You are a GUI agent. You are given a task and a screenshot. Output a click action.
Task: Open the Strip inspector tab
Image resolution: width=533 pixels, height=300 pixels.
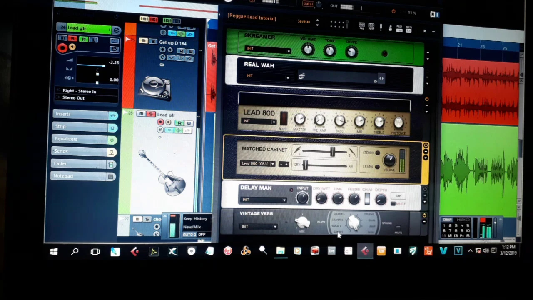pos(85,127)
